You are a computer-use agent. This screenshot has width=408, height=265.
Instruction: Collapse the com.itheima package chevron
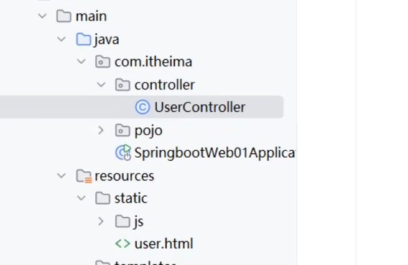(x=81, y=62)
